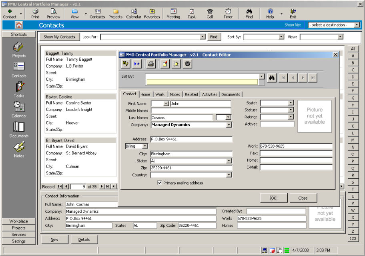Screen dimensions: 365x256
Task: Click the print icon in Contact Editor
Action: (x=151, y=64)
